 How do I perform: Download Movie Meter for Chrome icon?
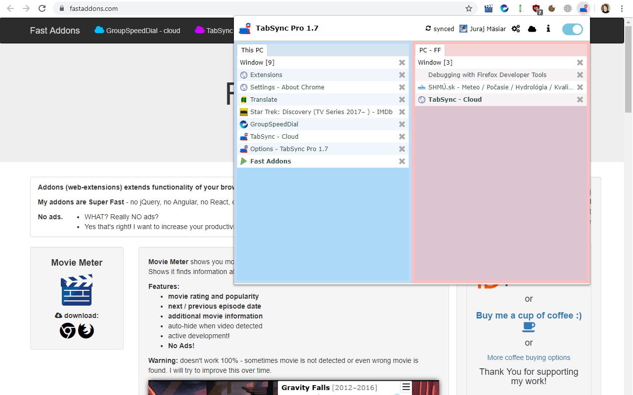click(x=68, y=331)
